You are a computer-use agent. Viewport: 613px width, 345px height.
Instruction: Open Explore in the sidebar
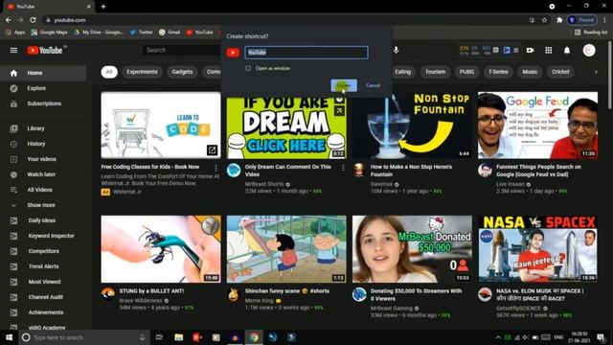click(x=43, y=88)
